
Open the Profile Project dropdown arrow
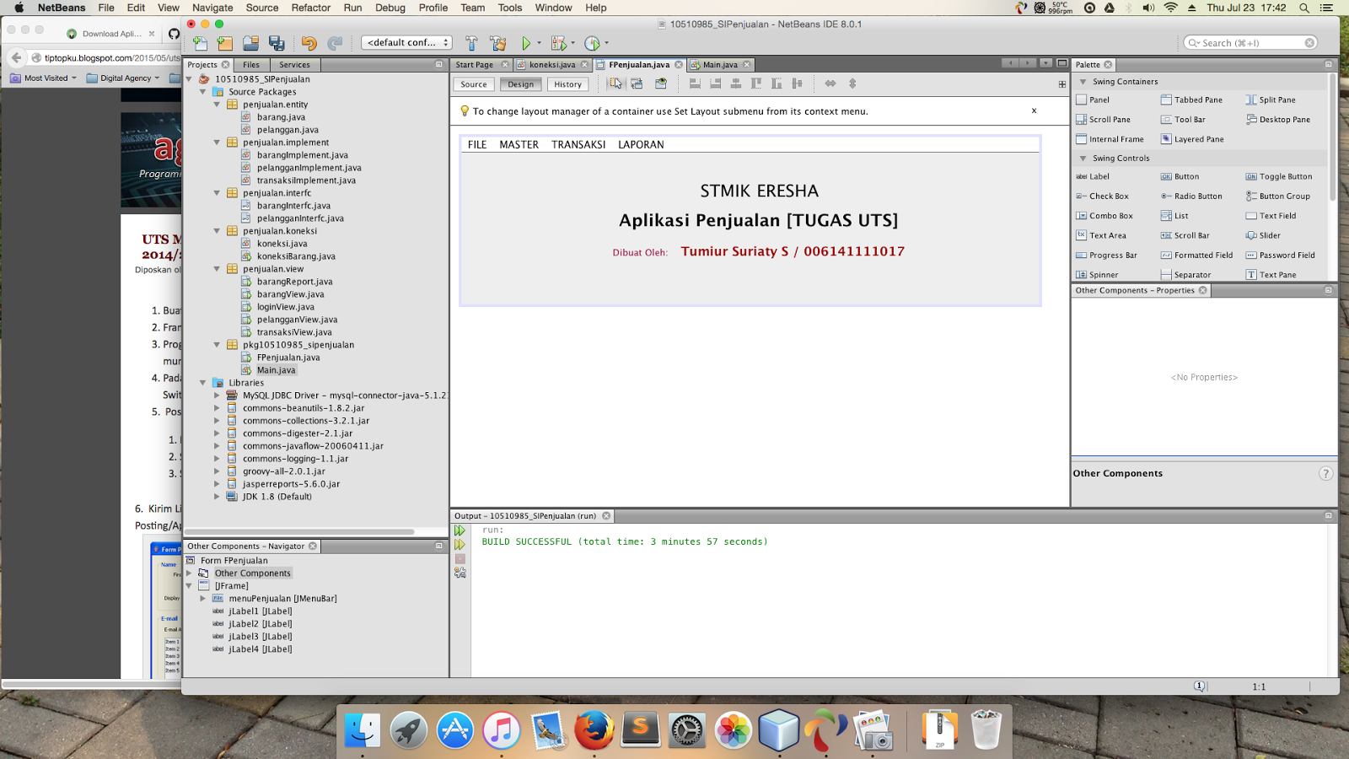606,43
